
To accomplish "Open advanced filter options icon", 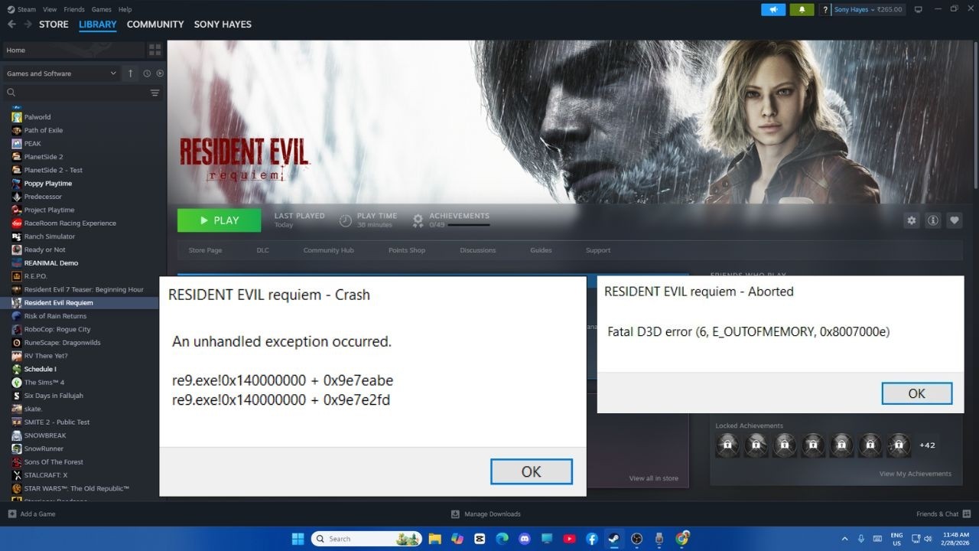I will [155, 93].
